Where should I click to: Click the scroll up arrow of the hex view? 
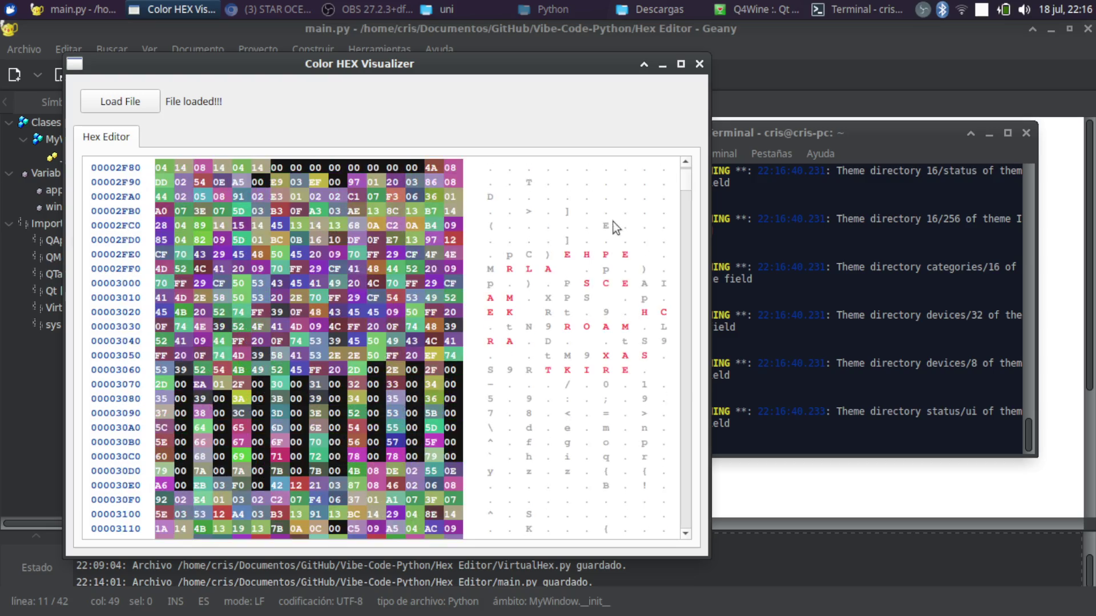pos(686,162)
